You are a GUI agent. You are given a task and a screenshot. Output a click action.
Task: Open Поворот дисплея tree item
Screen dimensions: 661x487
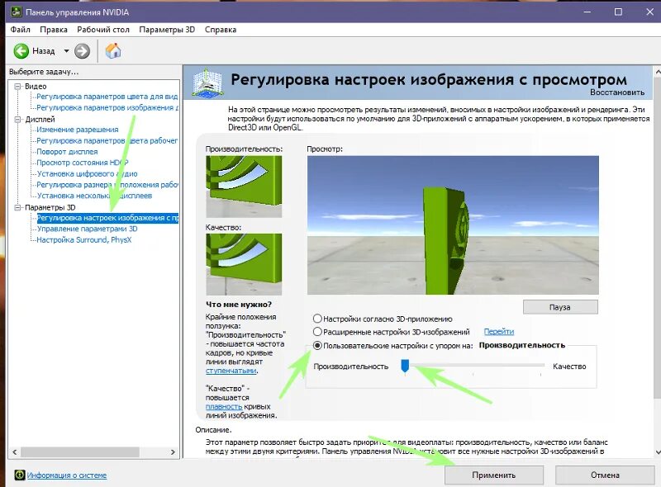tap(67, 152)
